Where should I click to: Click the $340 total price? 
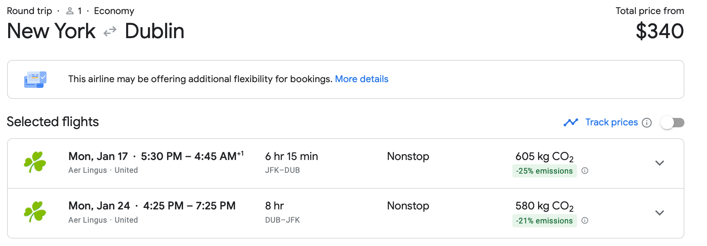click(660, 31)
